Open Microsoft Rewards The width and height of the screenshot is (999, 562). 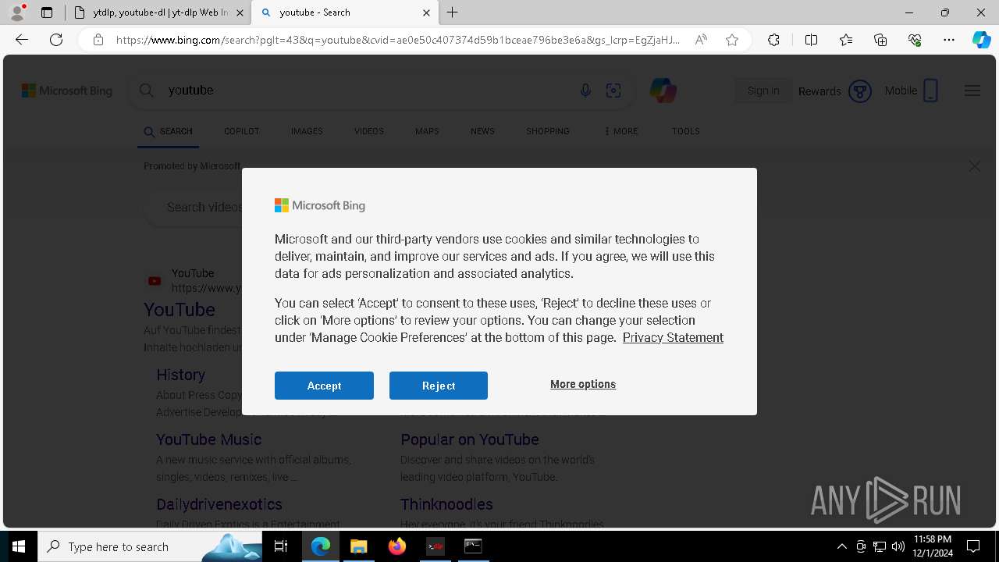(x=834, y=91)
